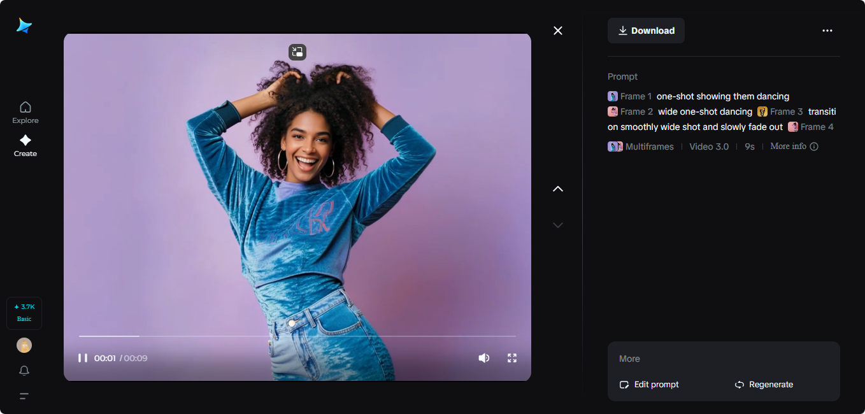Click the Frame 1 thumbnail
The image size is (865, 414).
click(x=613, y=96)
